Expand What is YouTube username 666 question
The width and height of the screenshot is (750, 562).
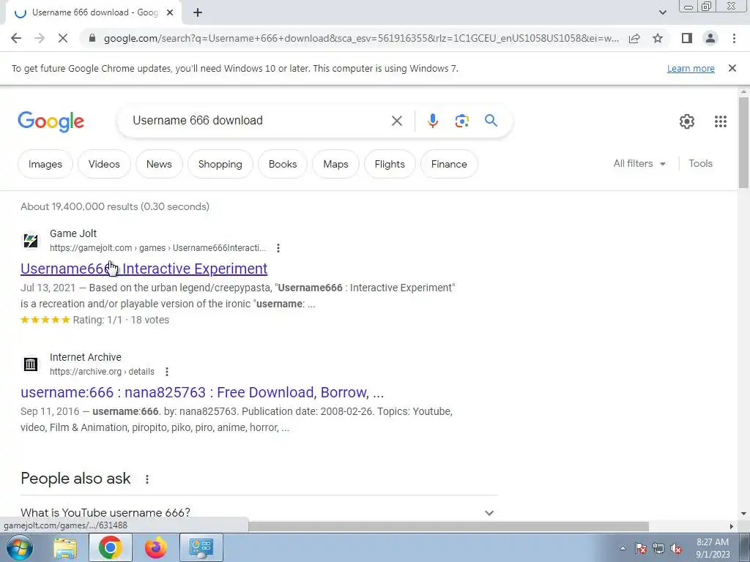tap(259, 512)
